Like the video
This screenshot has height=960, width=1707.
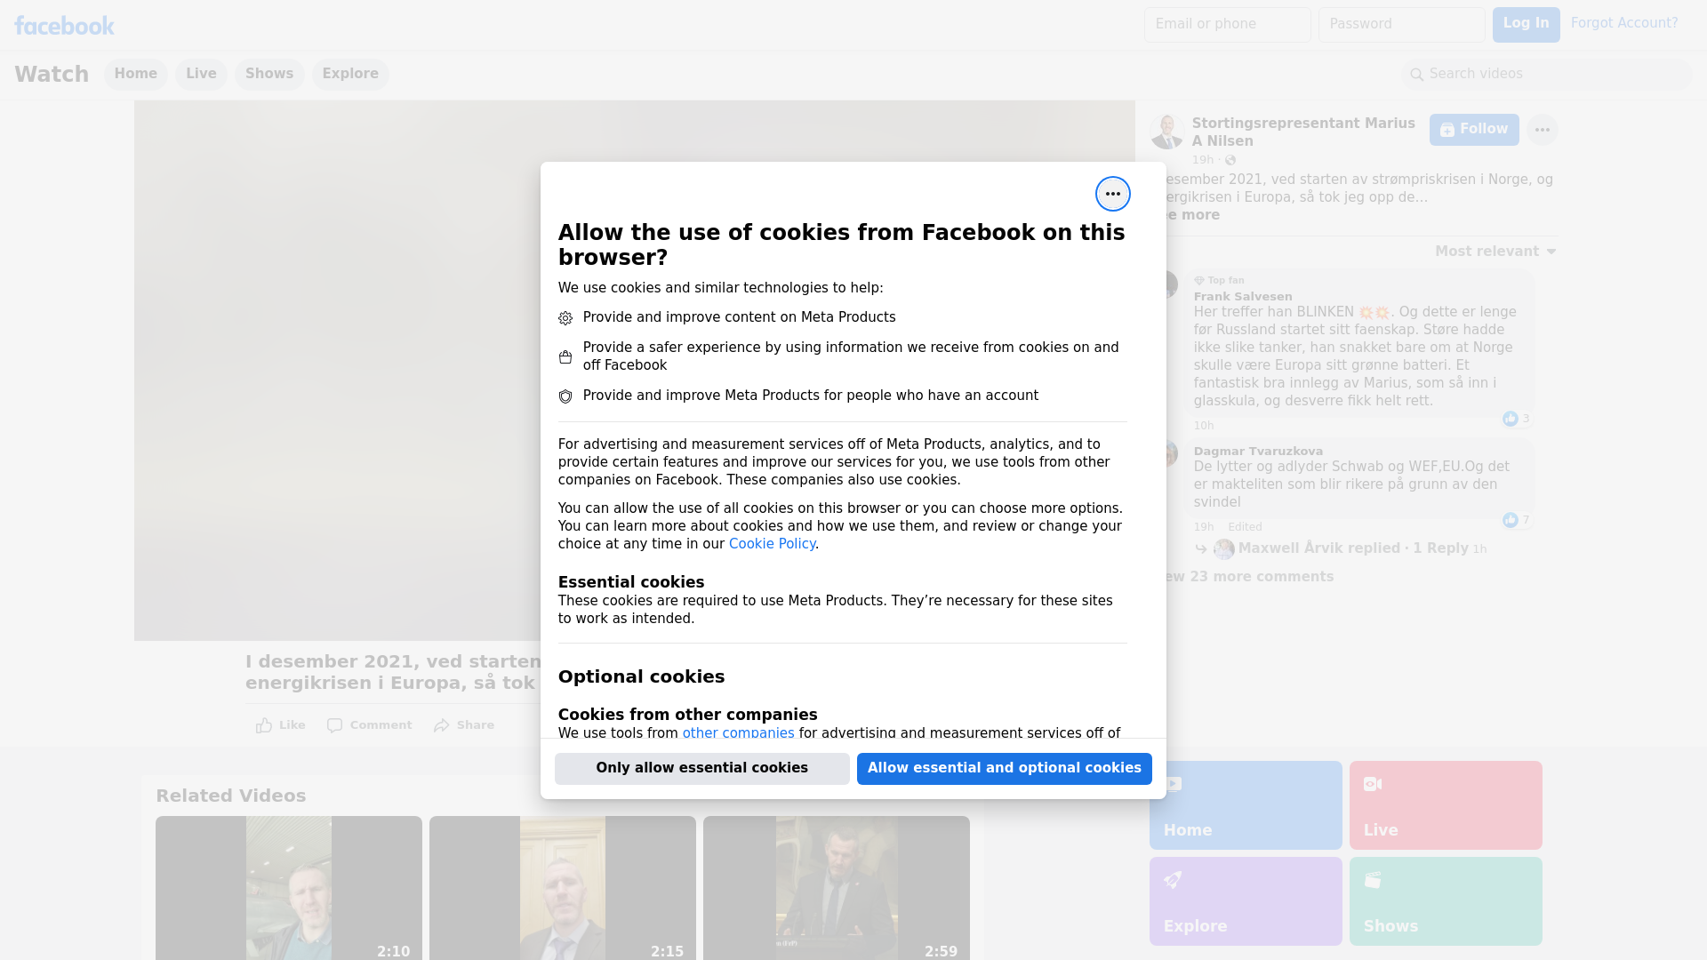pyautogui.click(x=280, y=725)
